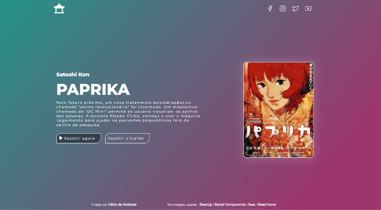Open the Fábio de Andrade author link
381x210 pixels.
(122, 204)
